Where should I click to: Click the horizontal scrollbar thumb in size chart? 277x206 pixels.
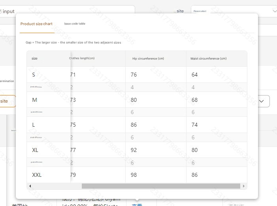point(160,186)
